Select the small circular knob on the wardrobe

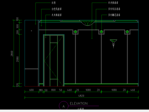tap(31, 31)
